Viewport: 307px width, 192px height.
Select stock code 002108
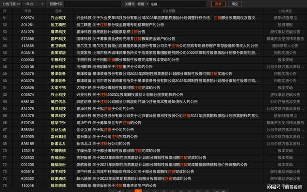click(x=27, y=67)
